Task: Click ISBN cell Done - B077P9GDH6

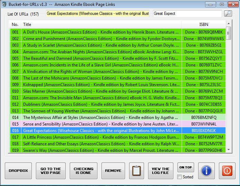Action: (204, 150)
